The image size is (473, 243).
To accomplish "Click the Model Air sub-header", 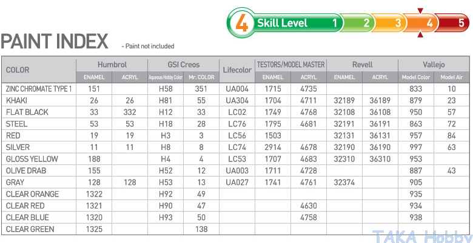I will [x=451, y=77].
